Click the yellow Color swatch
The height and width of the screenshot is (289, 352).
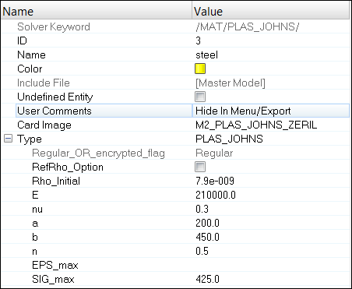pyautogui.click(x=200, y=69)
